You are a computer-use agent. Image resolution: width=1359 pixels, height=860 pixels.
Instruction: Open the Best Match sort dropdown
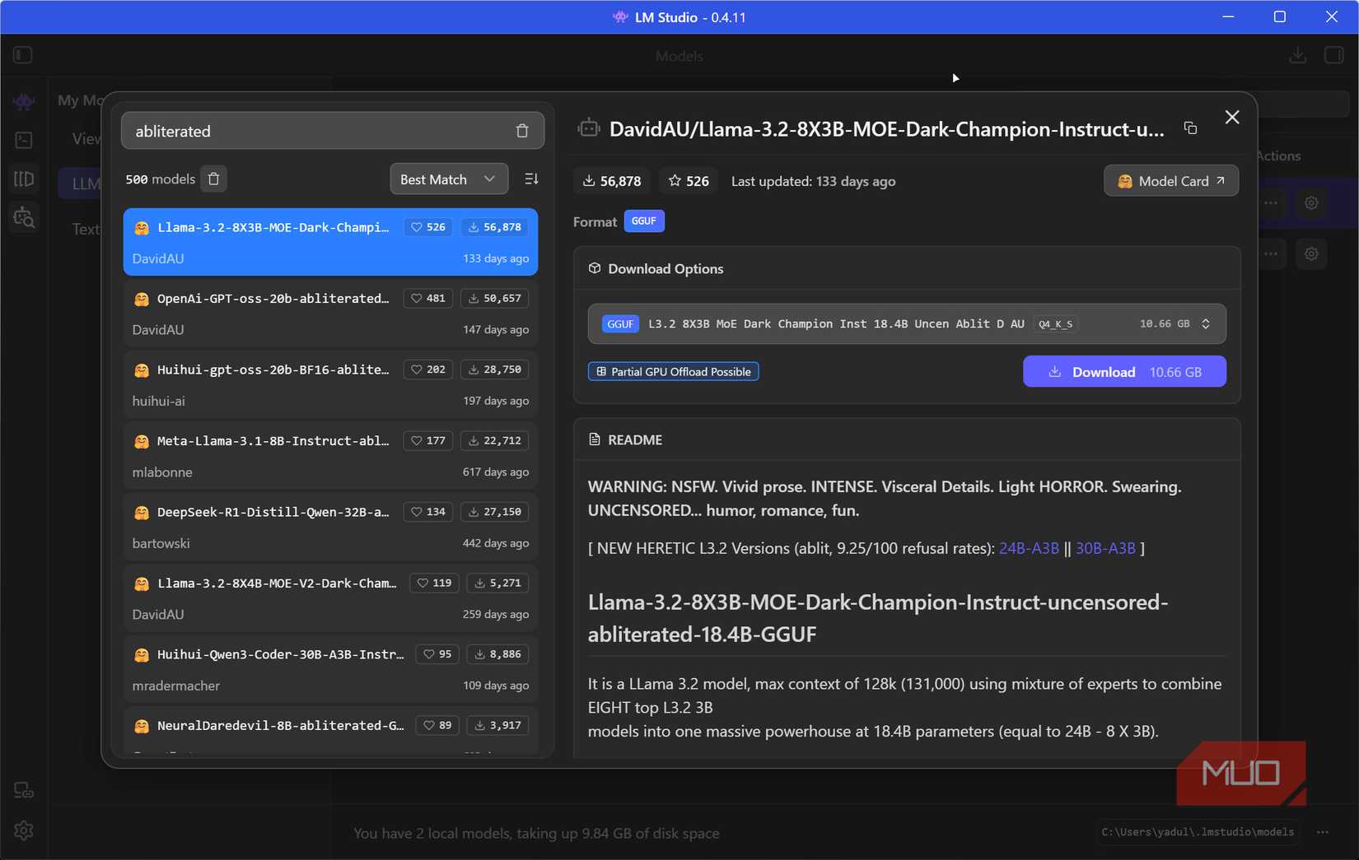point(448,179)
